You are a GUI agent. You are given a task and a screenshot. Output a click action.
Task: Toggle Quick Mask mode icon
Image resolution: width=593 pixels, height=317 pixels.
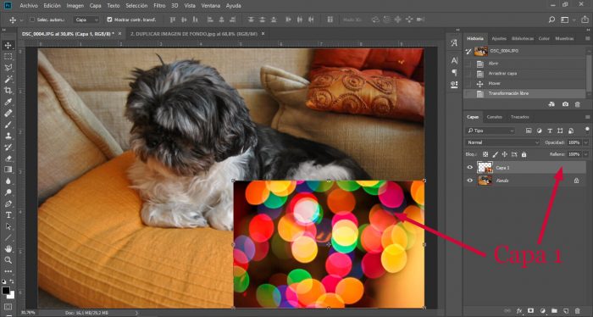tap(8, 307)
